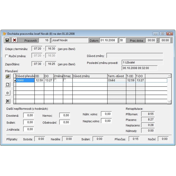This screenshot has height=176, width=176.
Task: Tick the Smaz. checkbox in Oběd row
Action: (x=65, y=80)
